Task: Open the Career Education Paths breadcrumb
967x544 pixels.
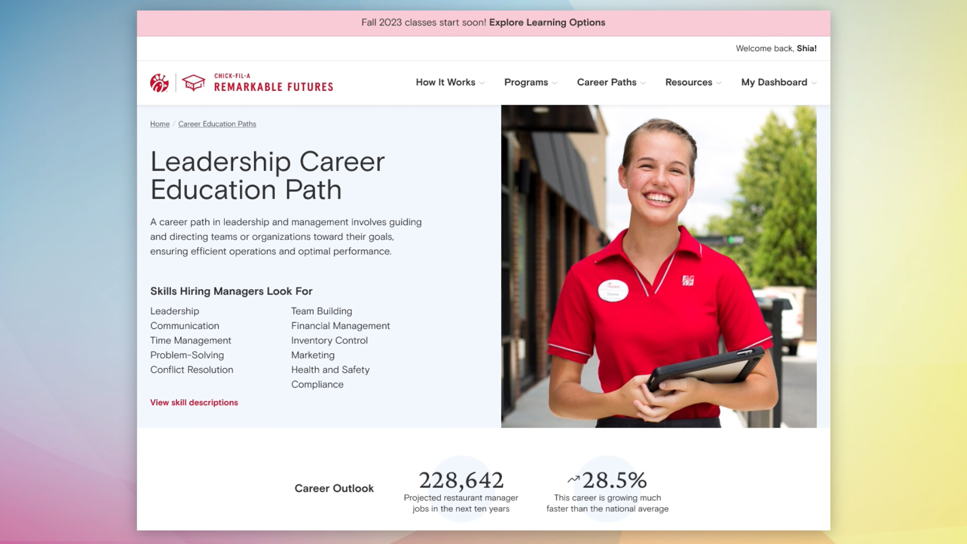Action: pos(217,124)
